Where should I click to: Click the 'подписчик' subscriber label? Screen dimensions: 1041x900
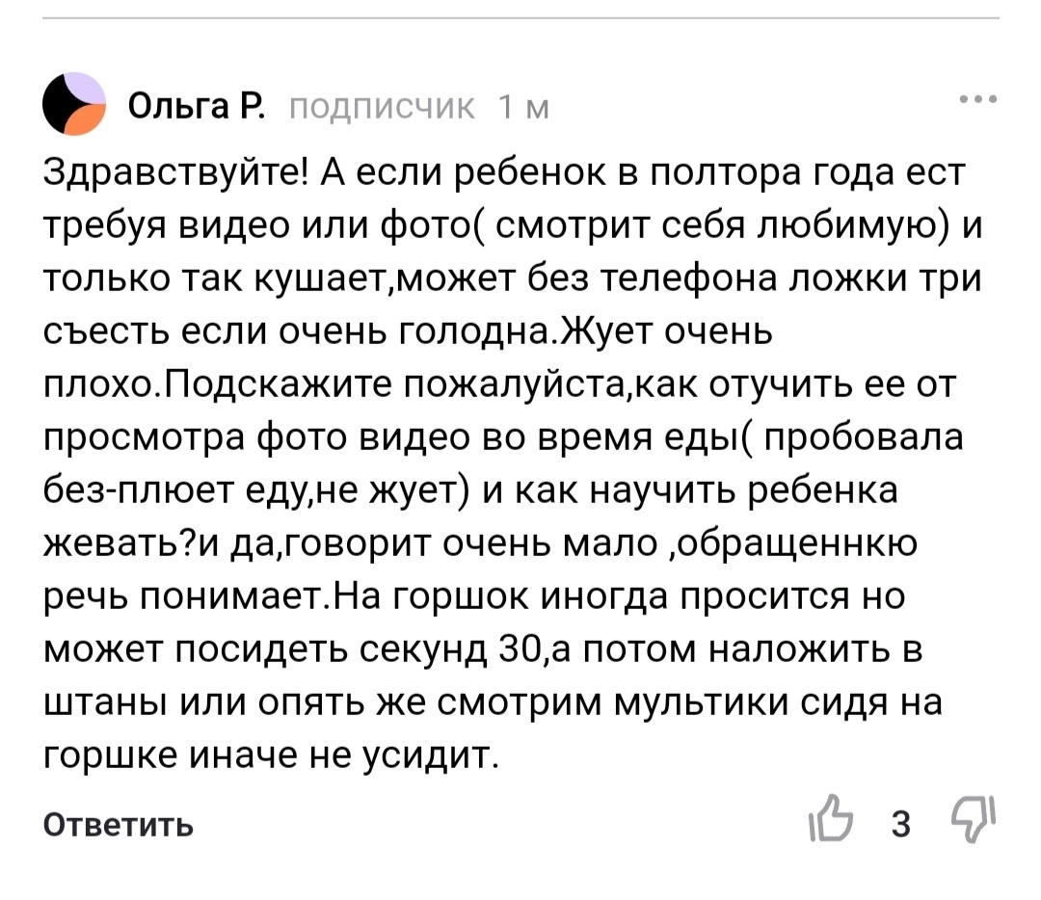click(384, 108)
